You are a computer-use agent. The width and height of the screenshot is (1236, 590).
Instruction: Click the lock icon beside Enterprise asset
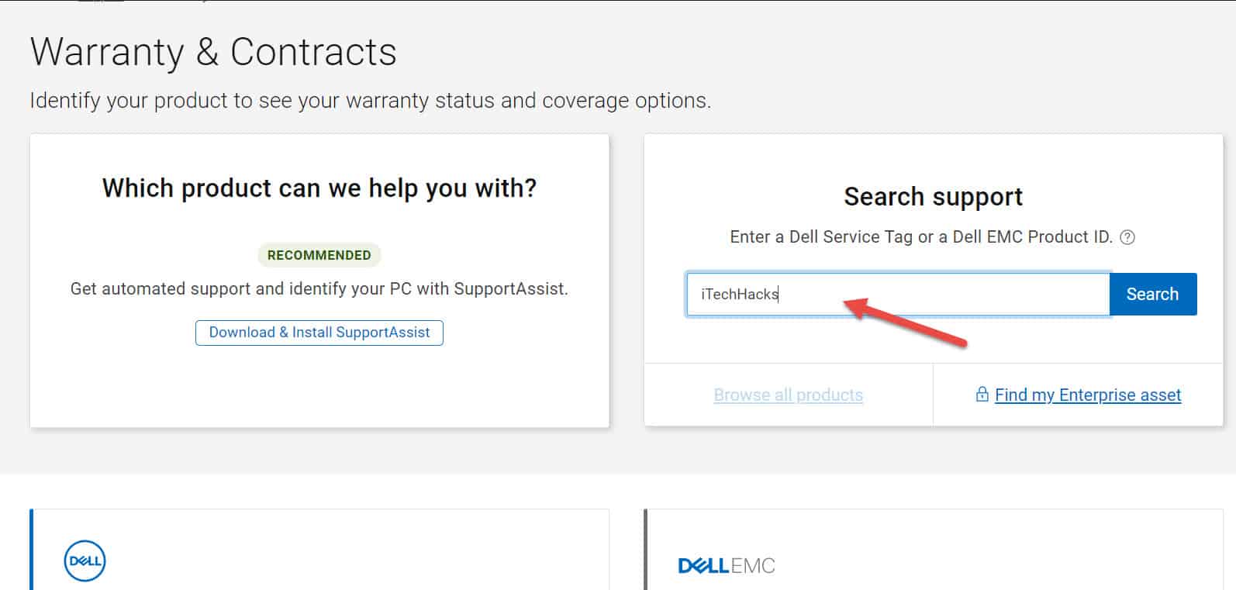982,395
